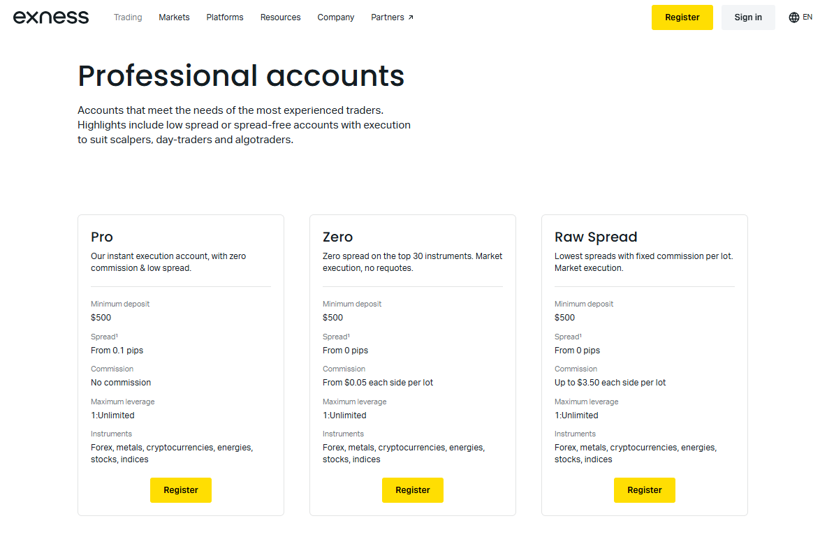Open the Trading menu
Screen dimensions: 827x537
pyautogui.click(x=128, y=17)
